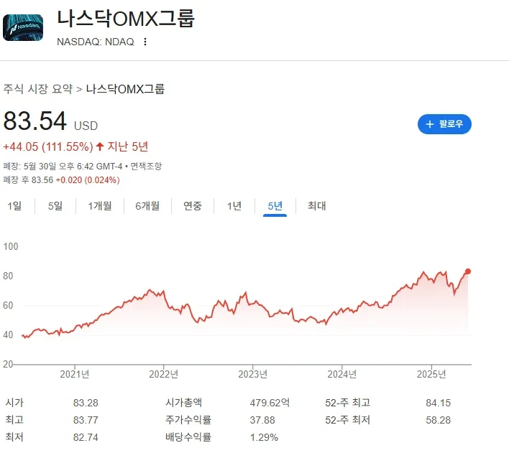
Task: Select the 최대 time range tab
Action: coord(317,205)
